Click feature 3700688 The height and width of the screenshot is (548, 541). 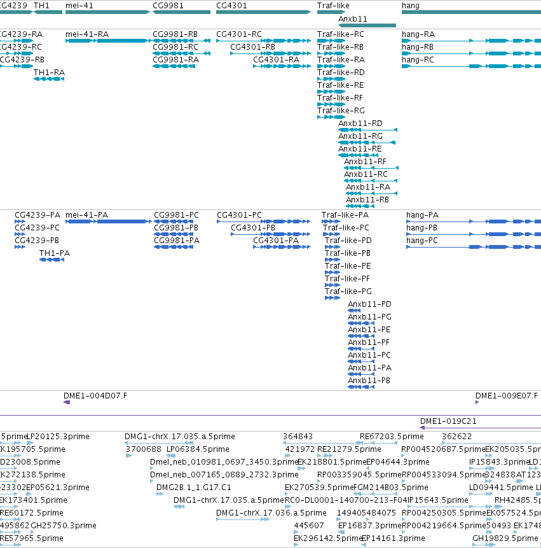point(144,449)
